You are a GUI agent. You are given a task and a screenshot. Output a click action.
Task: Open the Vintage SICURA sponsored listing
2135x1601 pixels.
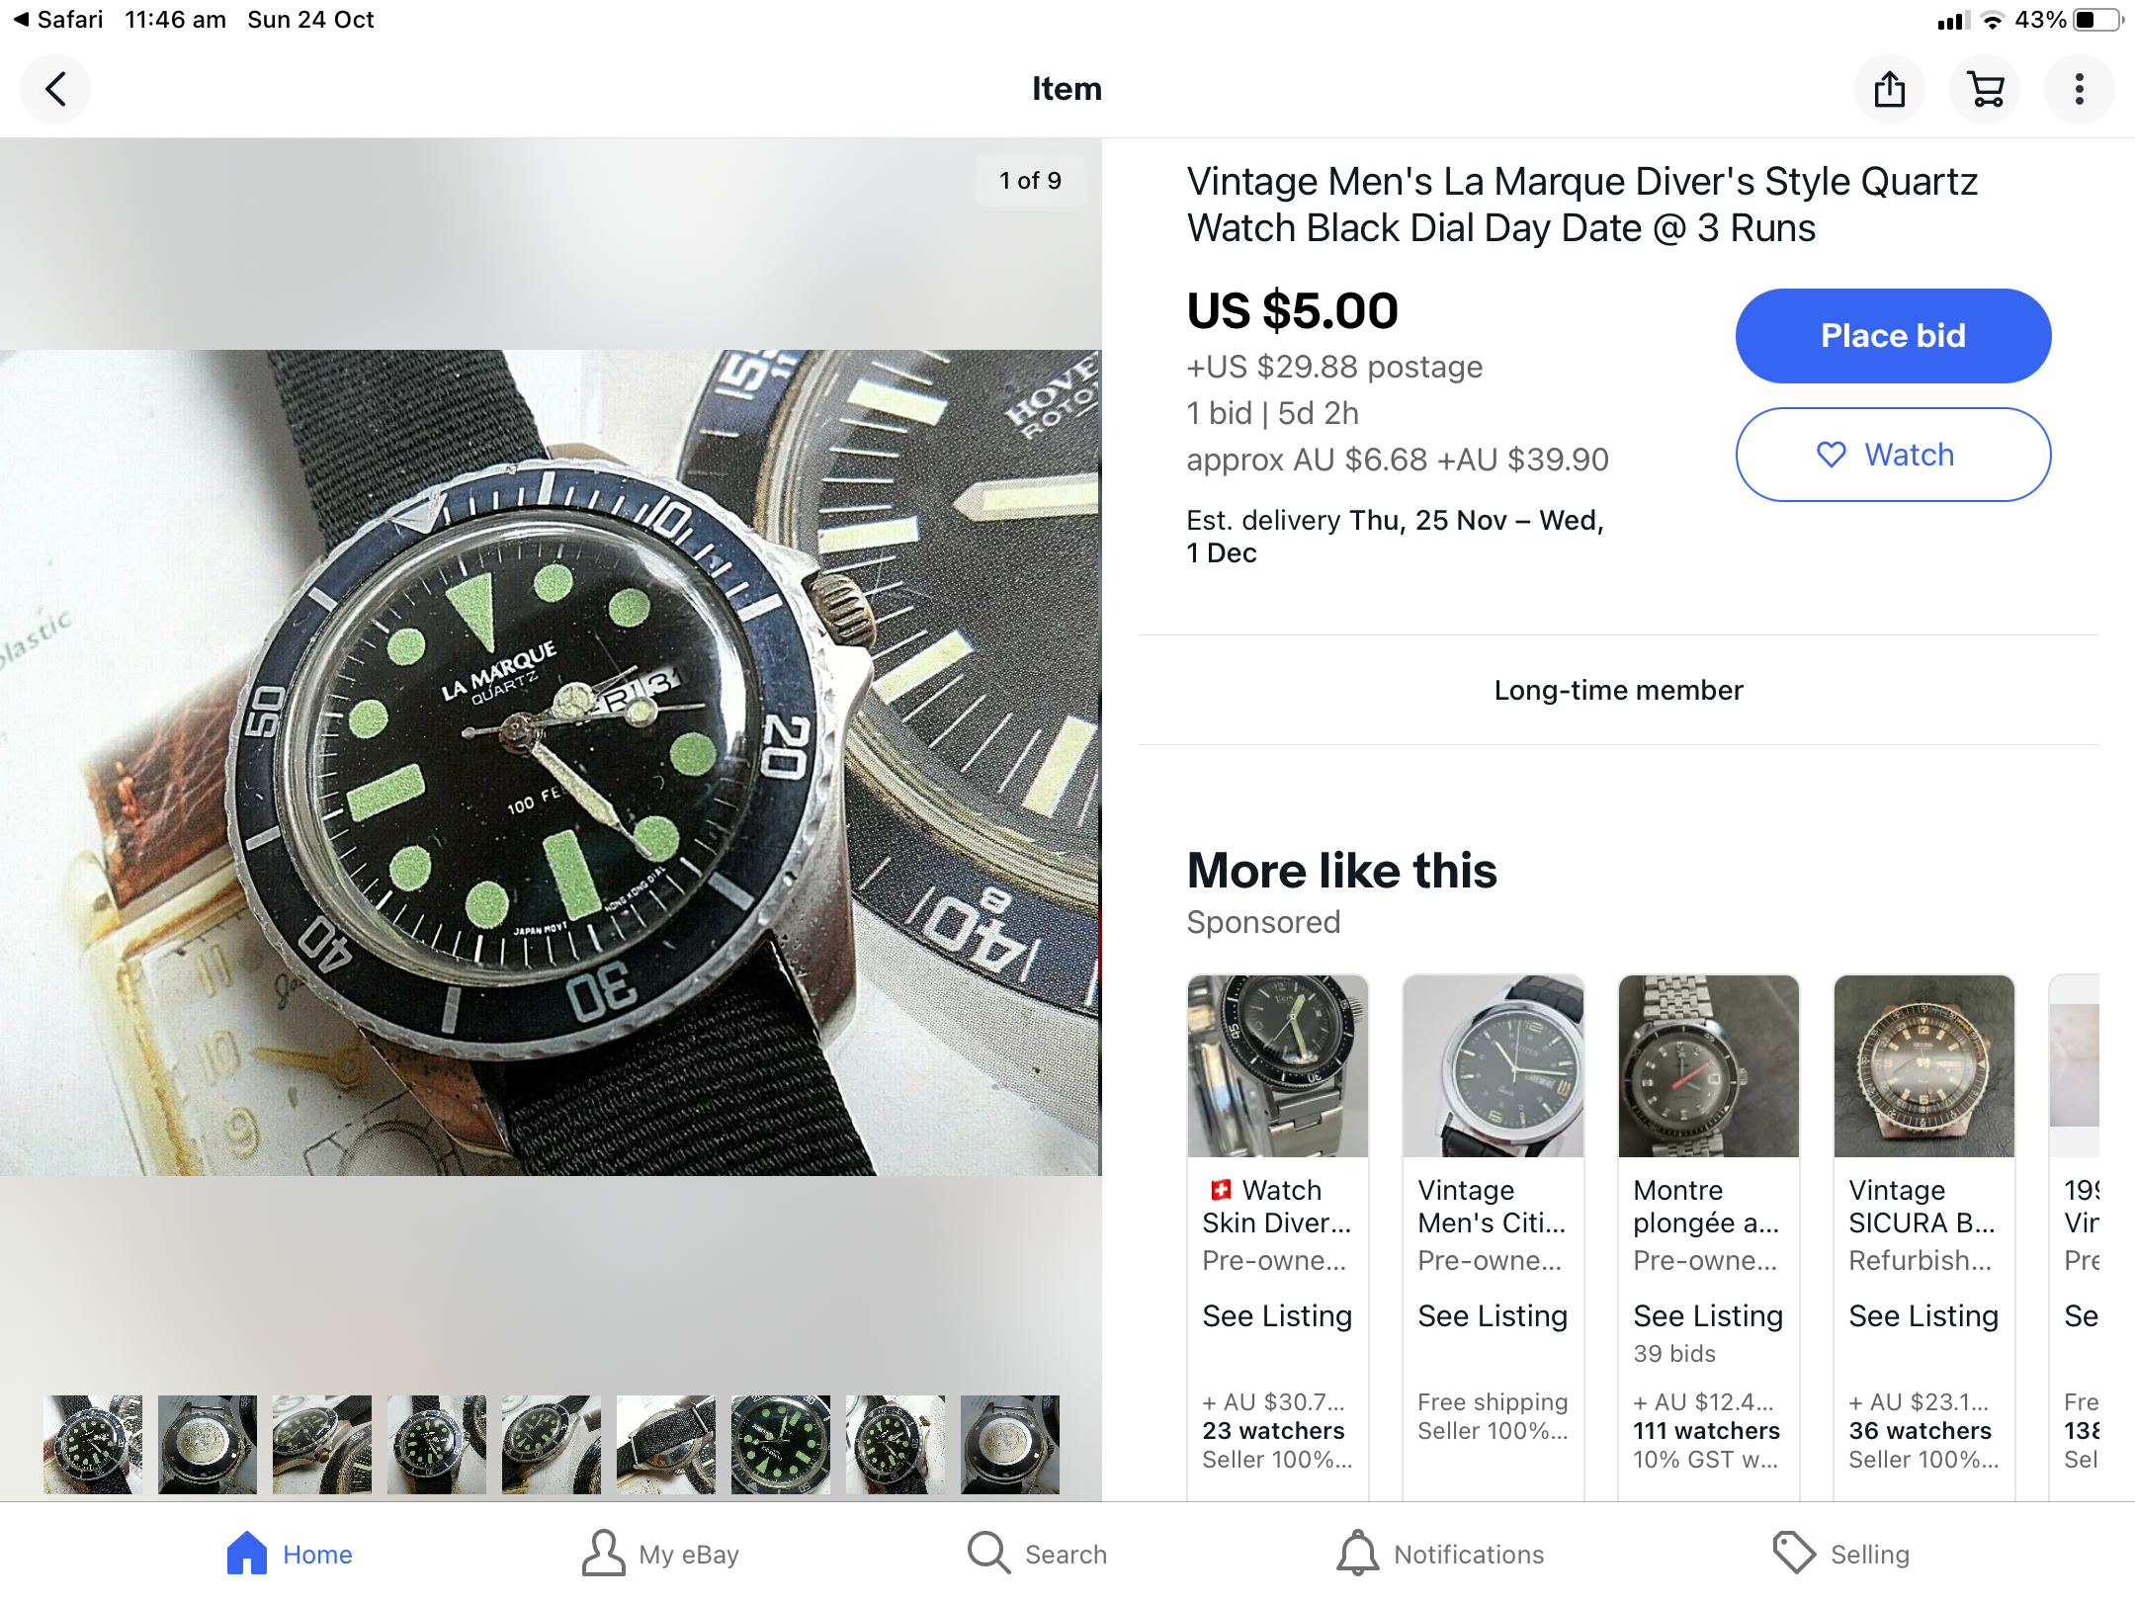[1923, 1206]
